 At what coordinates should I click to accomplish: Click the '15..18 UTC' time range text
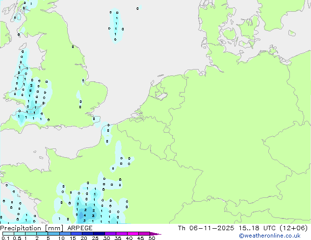click(x=257, y=228)
